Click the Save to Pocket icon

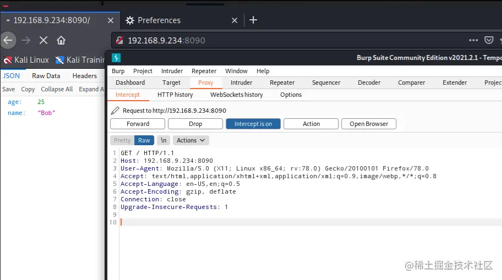pyautogui.click(x=489, y=40)
